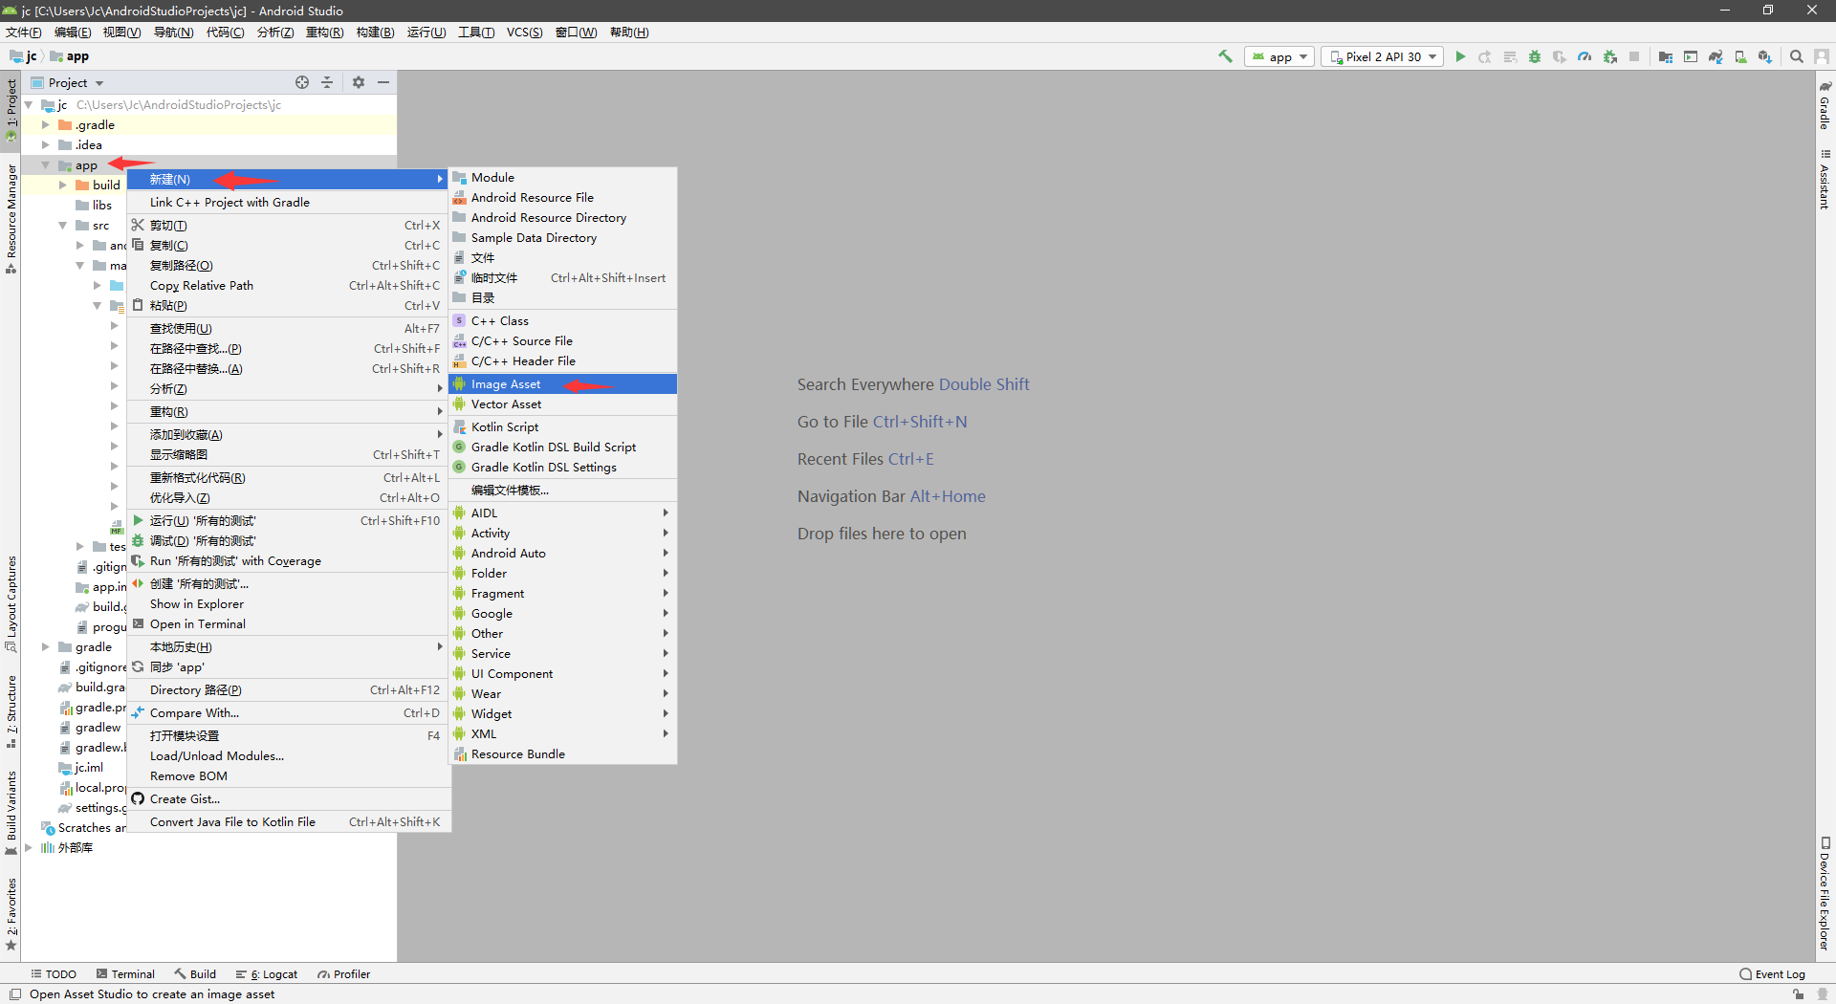This screenshot has height=1004, width=1836.
Task: Open the Pixel 2 API 30 device dropdown
Action: click(x=1383, y=56)
